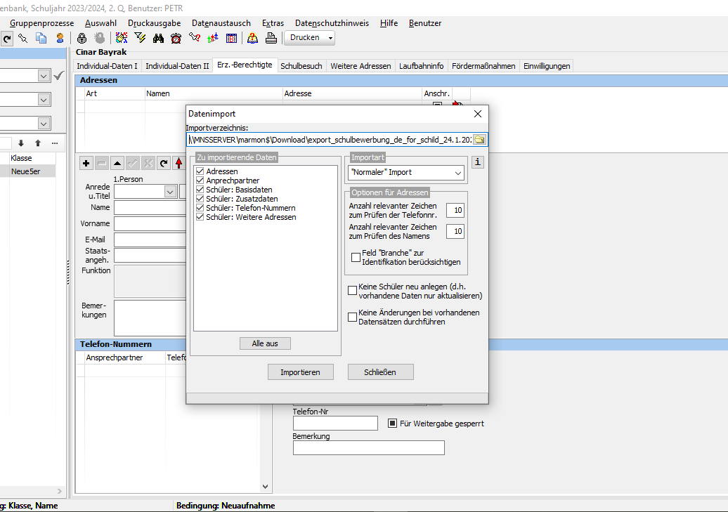Click the binoculars search icon in toolbar

[158, 38]
